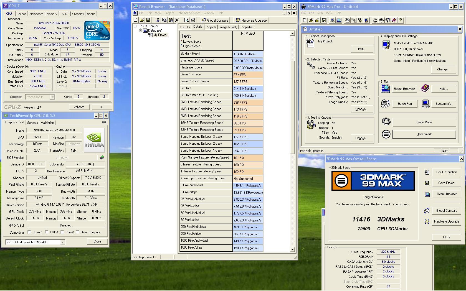Switch to CPU-Z SPD tab
Image resolution: width=466 pixels, height=291 pixels.
(65, 14)
